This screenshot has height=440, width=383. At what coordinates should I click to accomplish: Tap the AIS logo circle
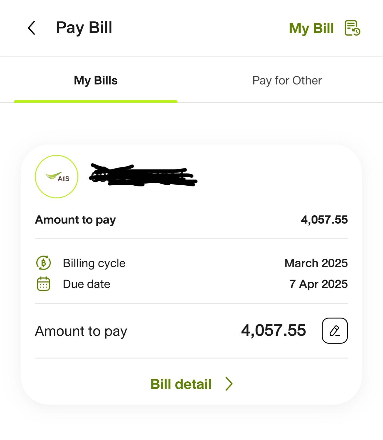(x=57, y=177)
